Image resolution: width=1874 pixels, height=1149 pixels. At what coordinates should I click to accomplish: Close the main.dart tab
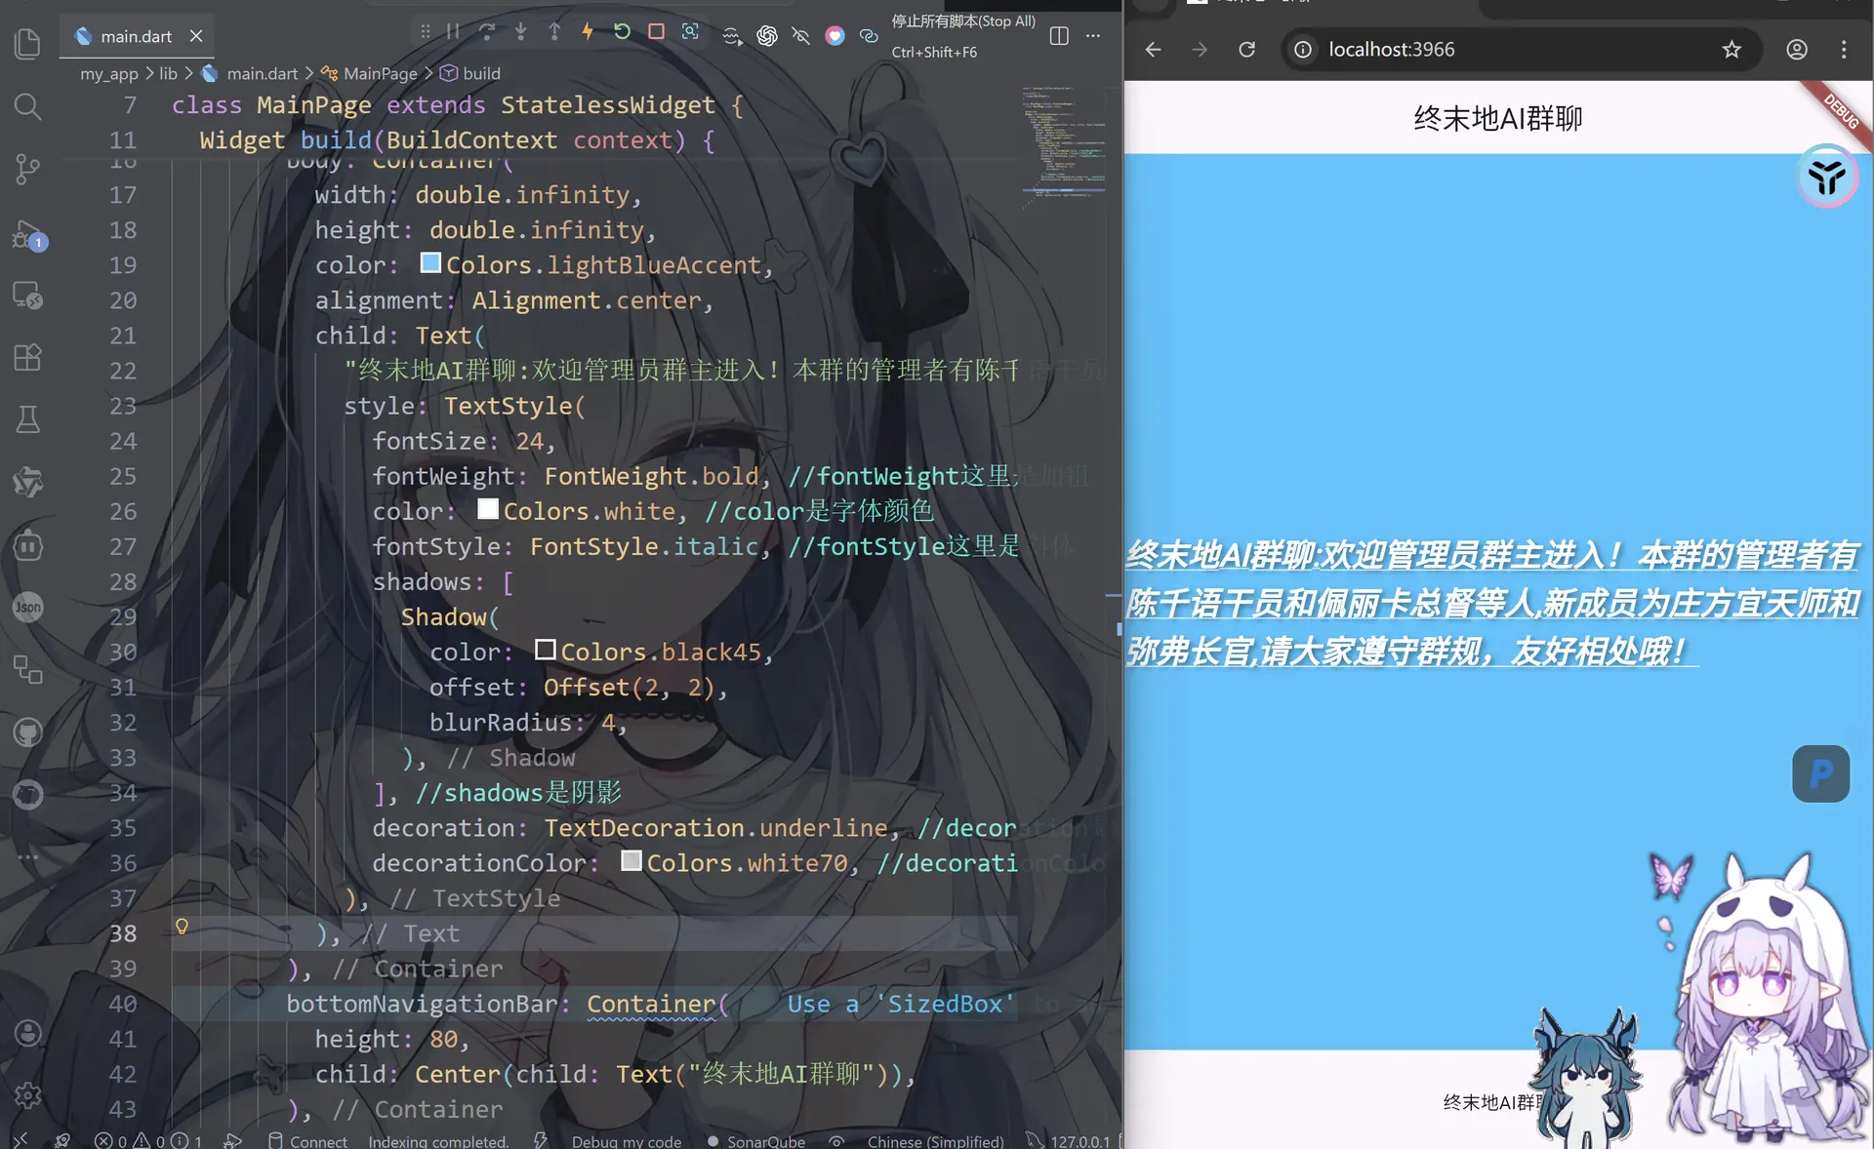coord(196,36)
